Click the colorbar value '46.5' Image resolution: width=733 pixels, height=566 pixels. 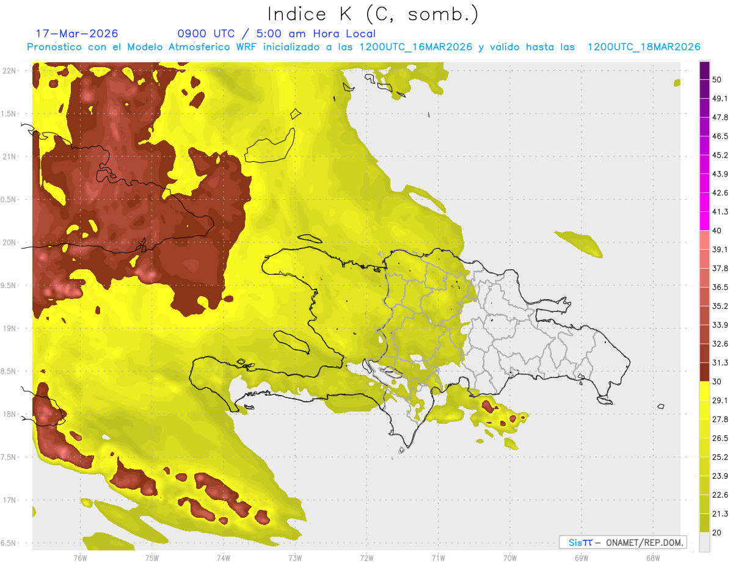[x=720, y=136]
